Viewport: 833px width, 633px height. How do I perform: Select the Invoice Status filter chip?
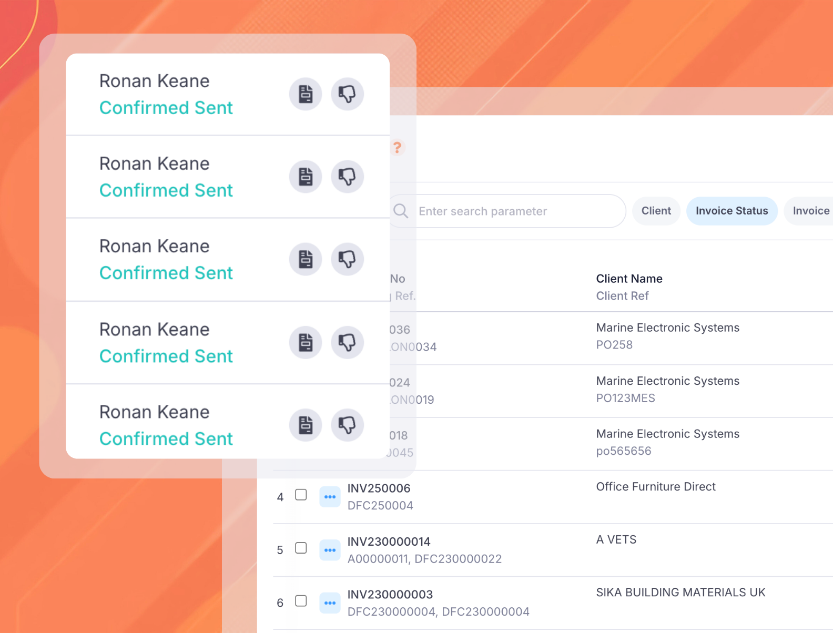point(732,211)
